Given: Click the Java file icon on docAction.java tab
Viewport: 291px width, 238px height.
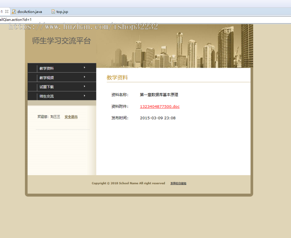Looking at the screenshot, I should (x=14, y=11).
